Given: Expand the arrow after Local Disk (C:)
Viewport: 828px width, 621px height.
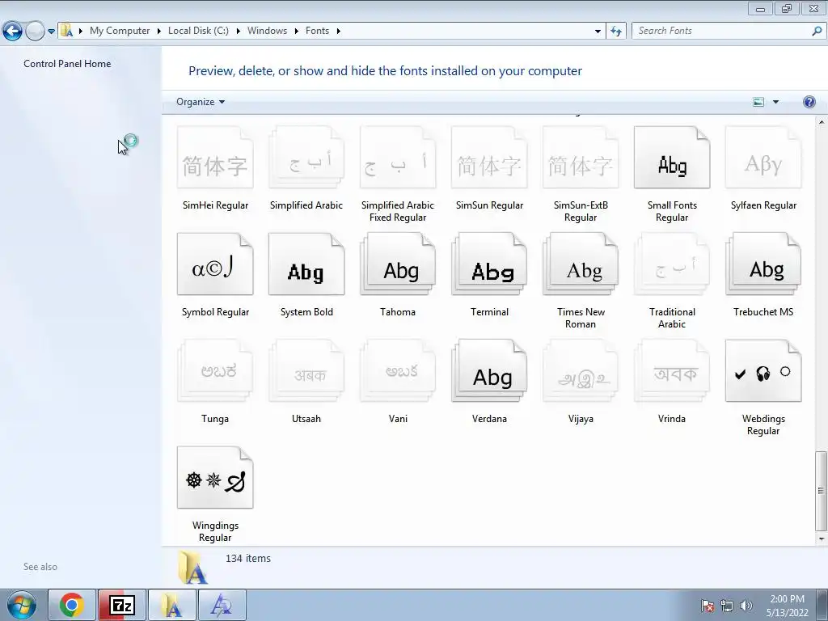Looking at the screenshot, I should [239, 32].
